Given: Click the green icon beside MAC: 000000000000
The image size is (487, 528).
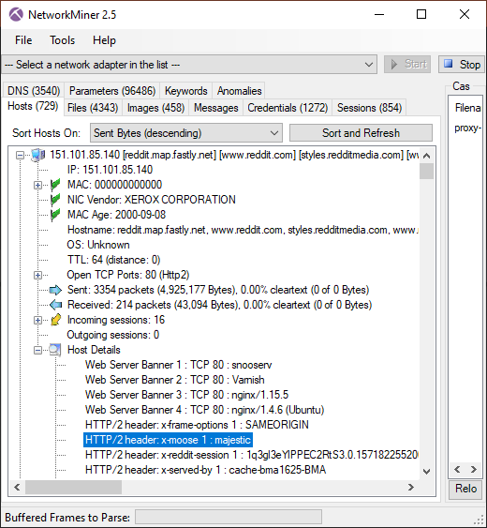Looking at the screenshot, I should click(x=55, y=185).
